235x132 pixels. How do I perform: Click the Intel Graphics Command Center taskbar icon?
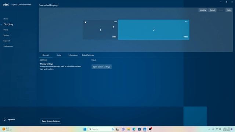pyautogui.click(x=145, y=129)
